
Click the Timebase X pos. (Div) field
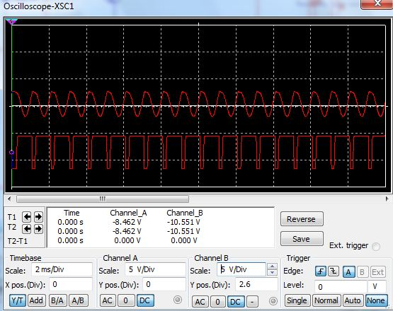pyautogui.click(x=71, y=284)
